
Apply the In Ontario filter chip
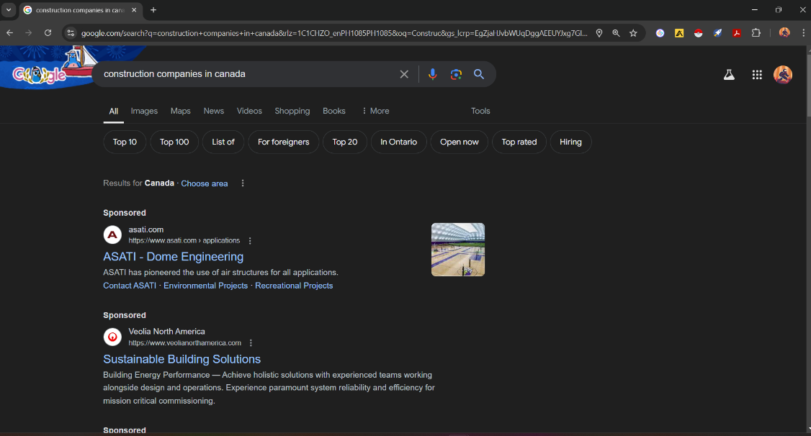pos(398,142)
